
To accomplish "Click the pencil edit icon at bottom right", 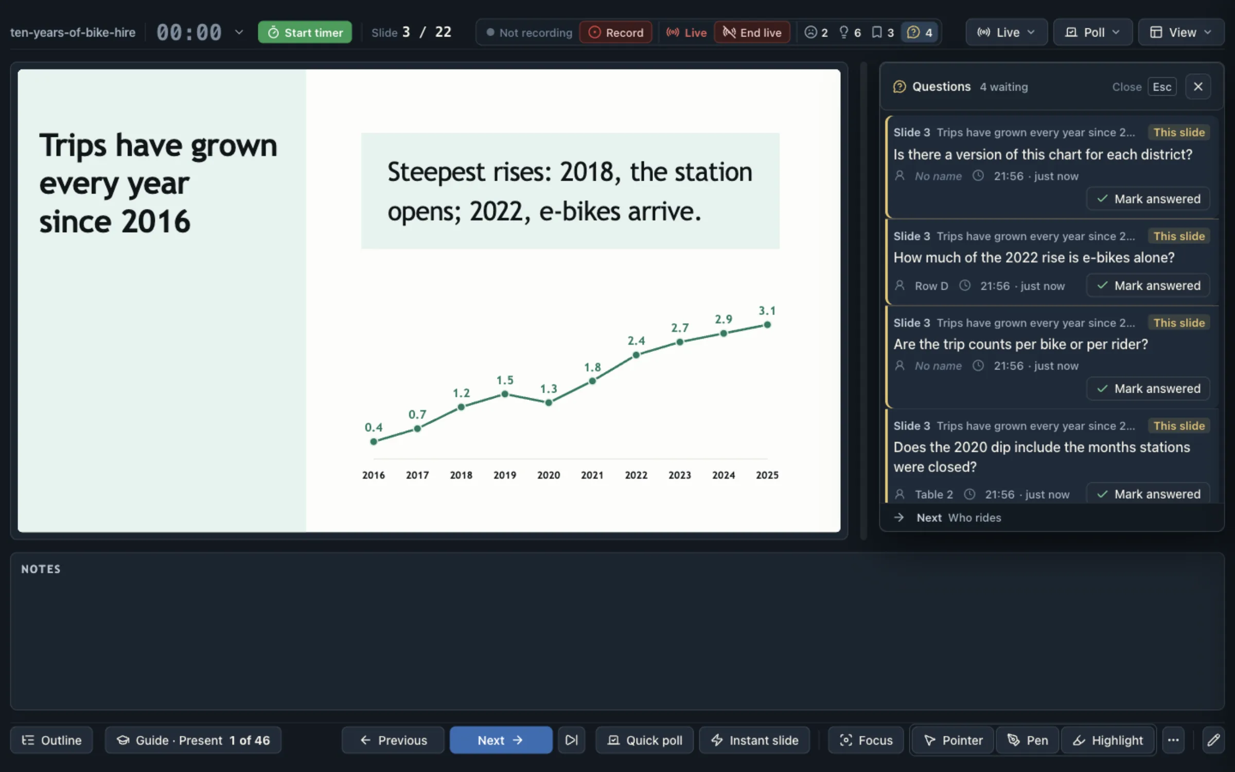I will tap(1213, 740).
